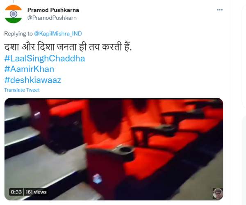The image size is (246, 205).
Task: Click the small avatar on the video corner
Action: click(x=218, y=194)
